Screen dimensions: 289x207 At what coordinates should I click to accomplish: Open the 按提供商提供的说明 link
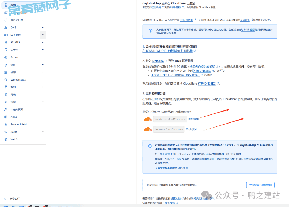pyautogui.click(x=202, y=67)
